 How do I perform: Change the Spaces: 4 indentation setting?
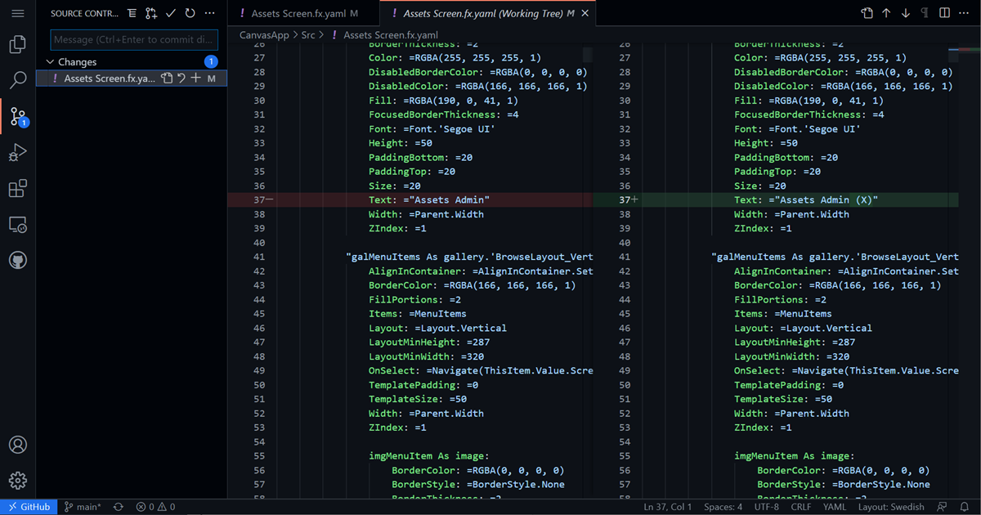pyautogui.click(x=723, y=507)
